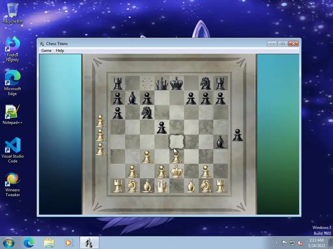333x249 pixels.
Task: Select the black pawn on f7
Action: pyautogui.click(x=191, y=98)
